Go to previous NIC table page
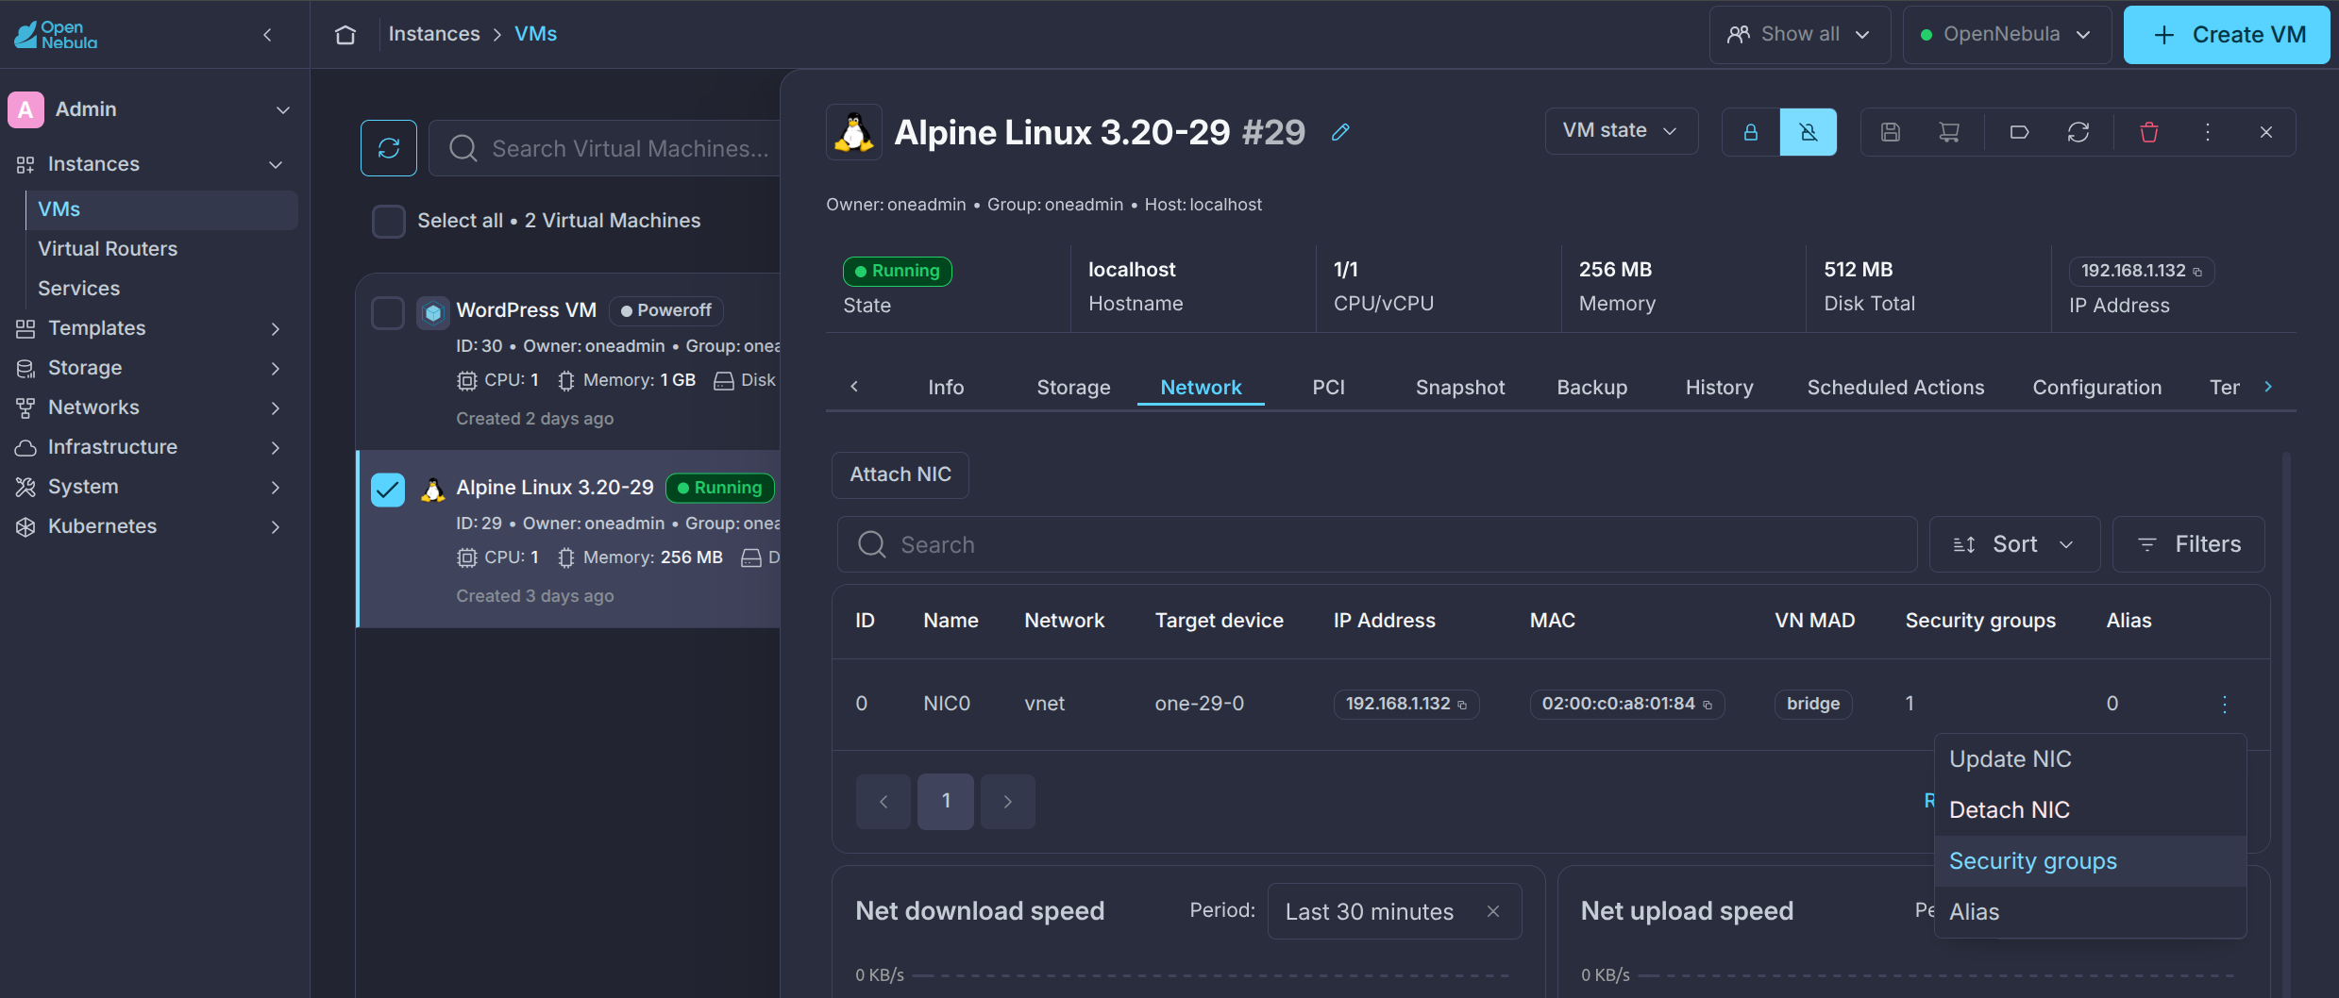Image resolution: width=2339 pixels, height=998 pixels. (x=883, y=802)
